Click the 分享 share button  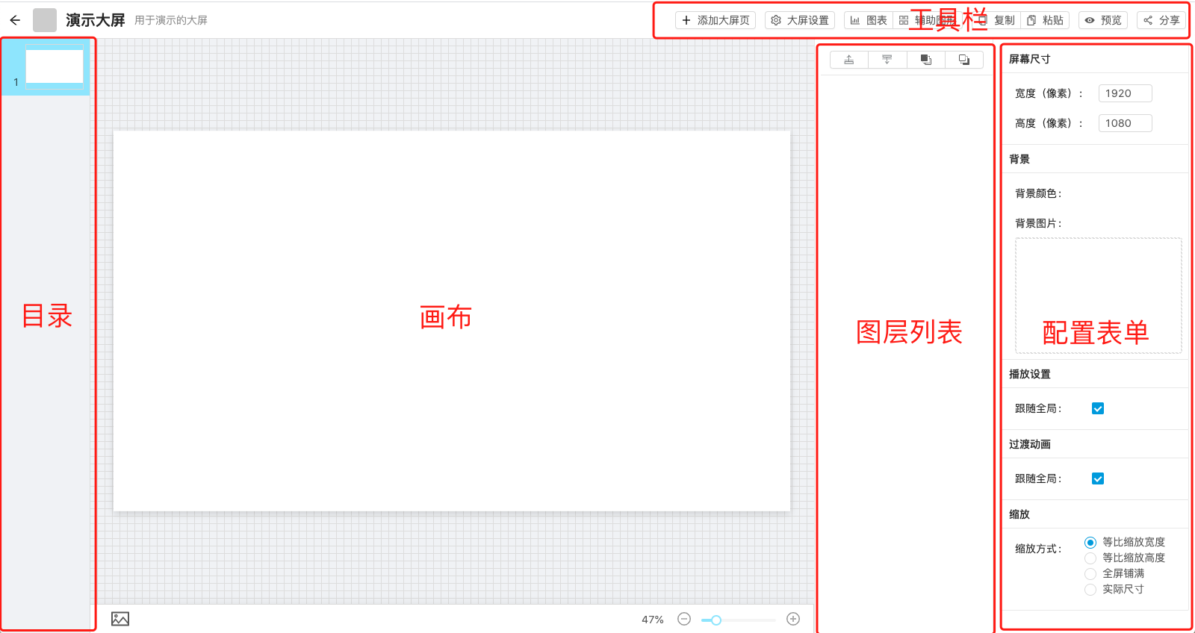[x=1161, y=20]
